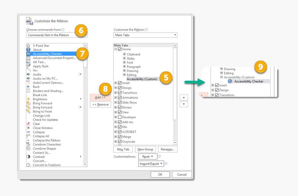The height and width of the screenshot is (196, 298).
Task: Uncheck the Home tab checkbox
Action: 119,49
